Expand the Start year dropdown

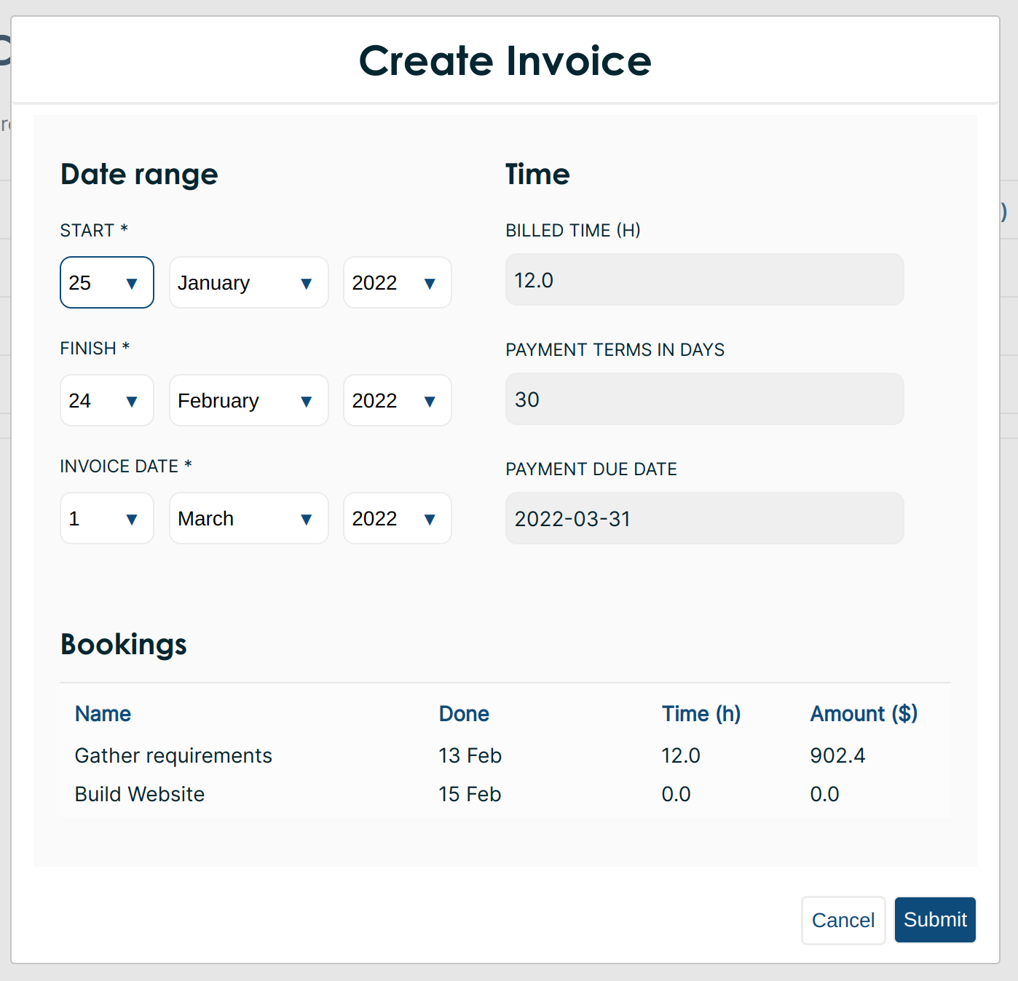[397, 282]
